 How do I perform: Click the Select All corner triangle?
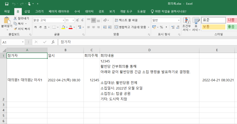click(4, 50)
